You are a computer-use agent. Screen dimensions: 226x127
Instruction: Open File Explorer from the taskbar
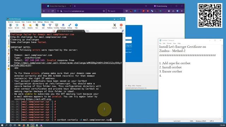click(19, 125)
